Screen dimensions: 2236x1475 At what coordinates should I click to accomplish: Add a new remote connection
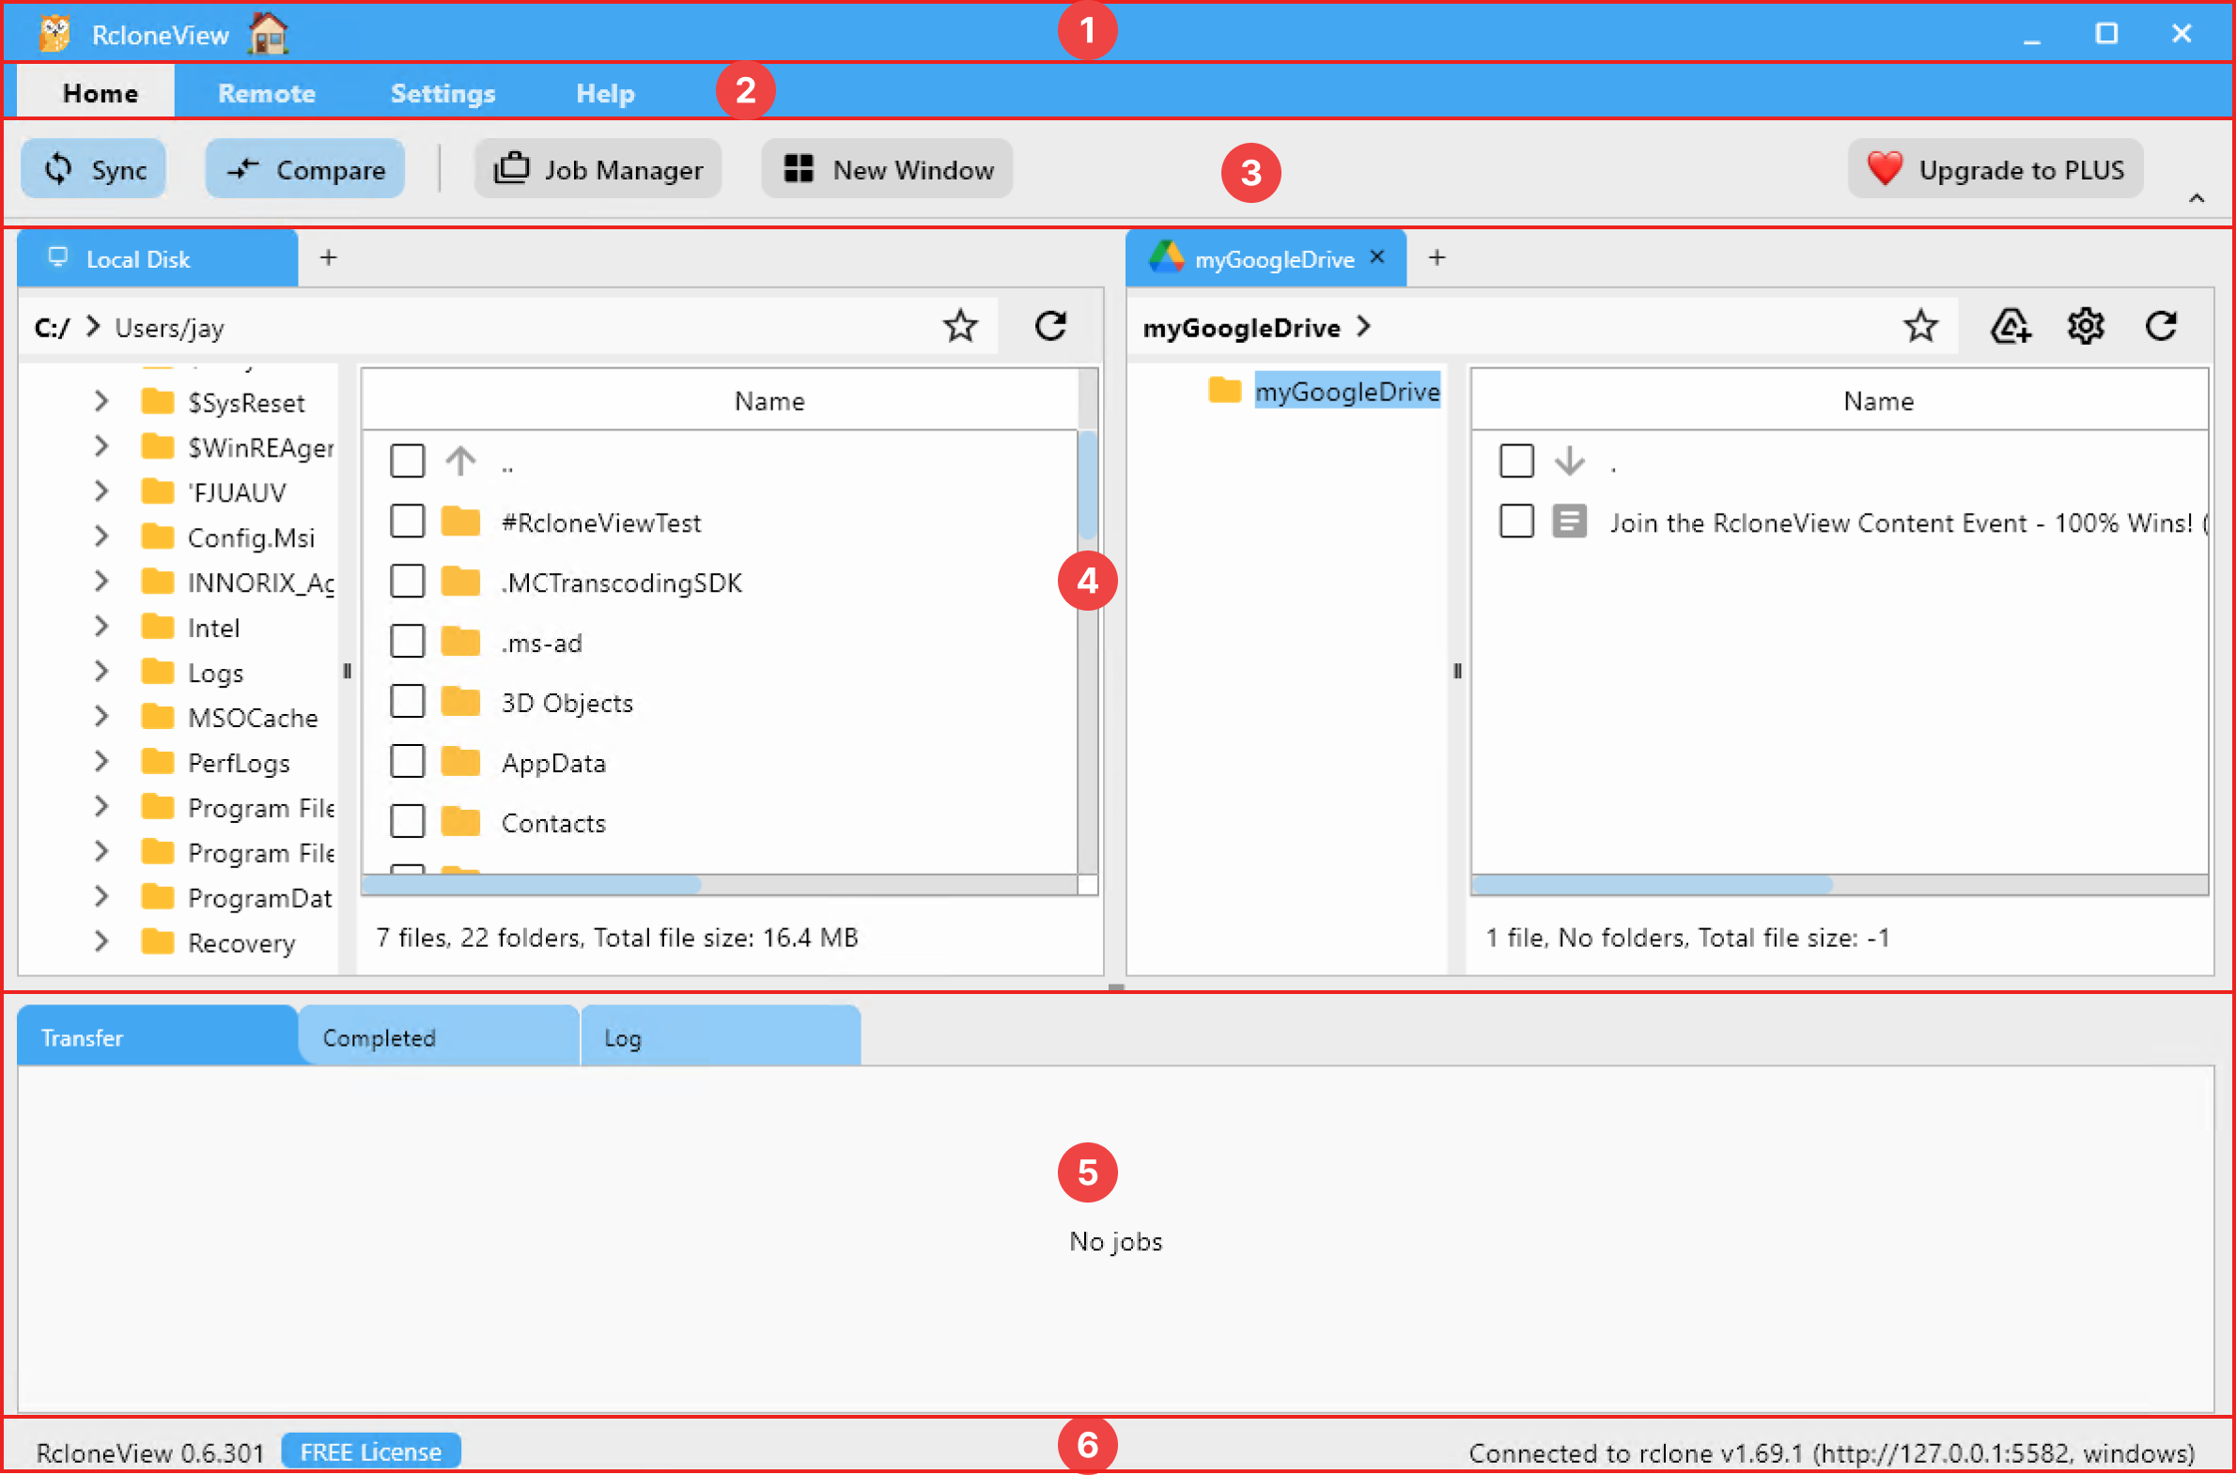click(2011, 326)
